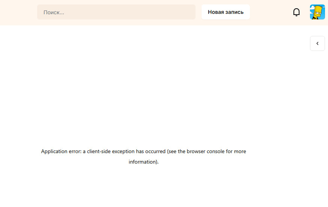Image resolution: width=328 pixels, height=207 pixels.
Task: Select the left-pointing chevron button
Action: 317,43
